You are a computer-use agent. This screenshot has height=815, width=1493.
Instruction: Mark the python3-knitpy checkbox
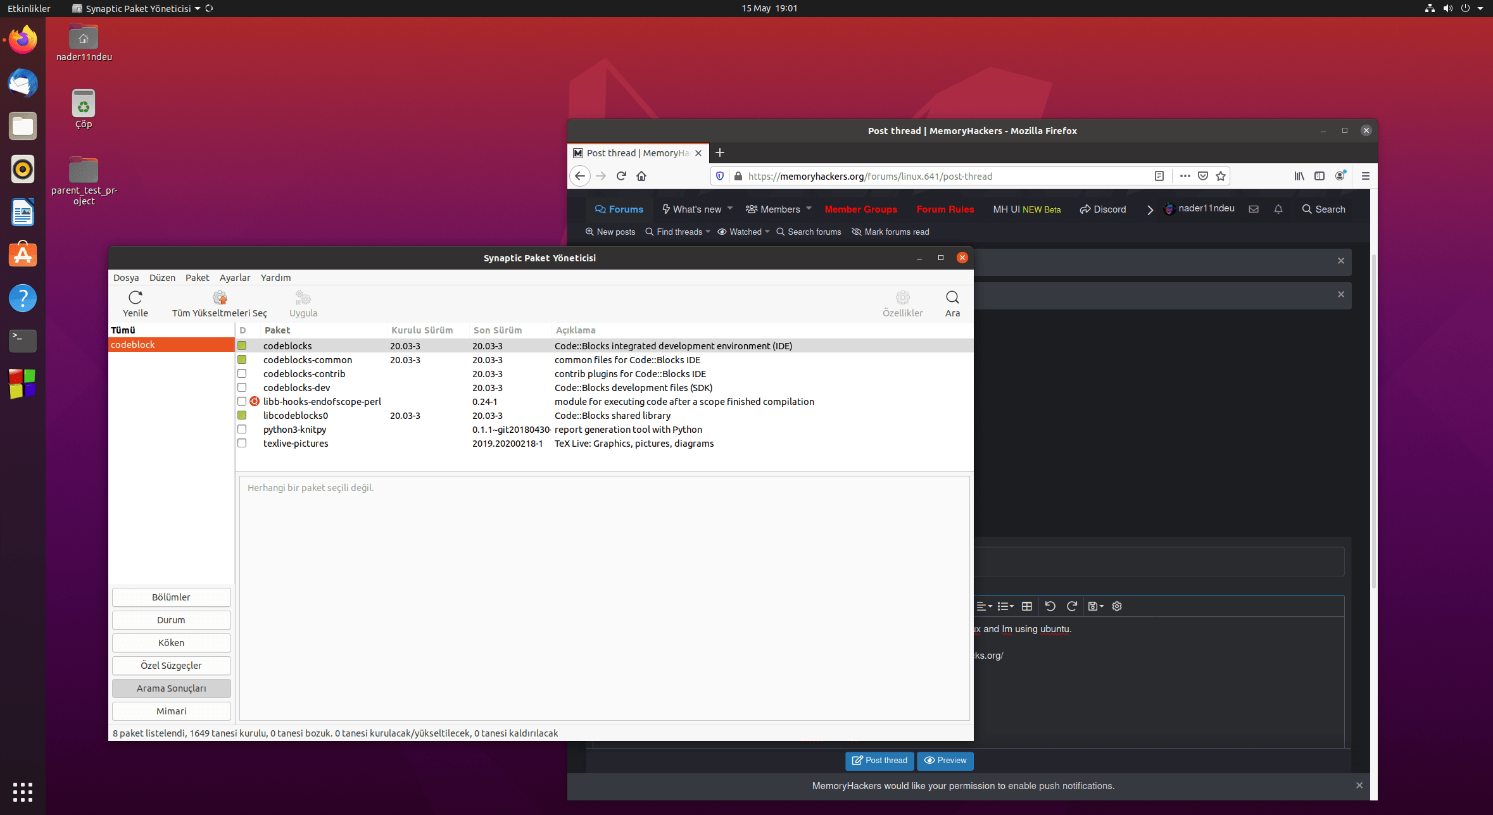coord(242,429)
